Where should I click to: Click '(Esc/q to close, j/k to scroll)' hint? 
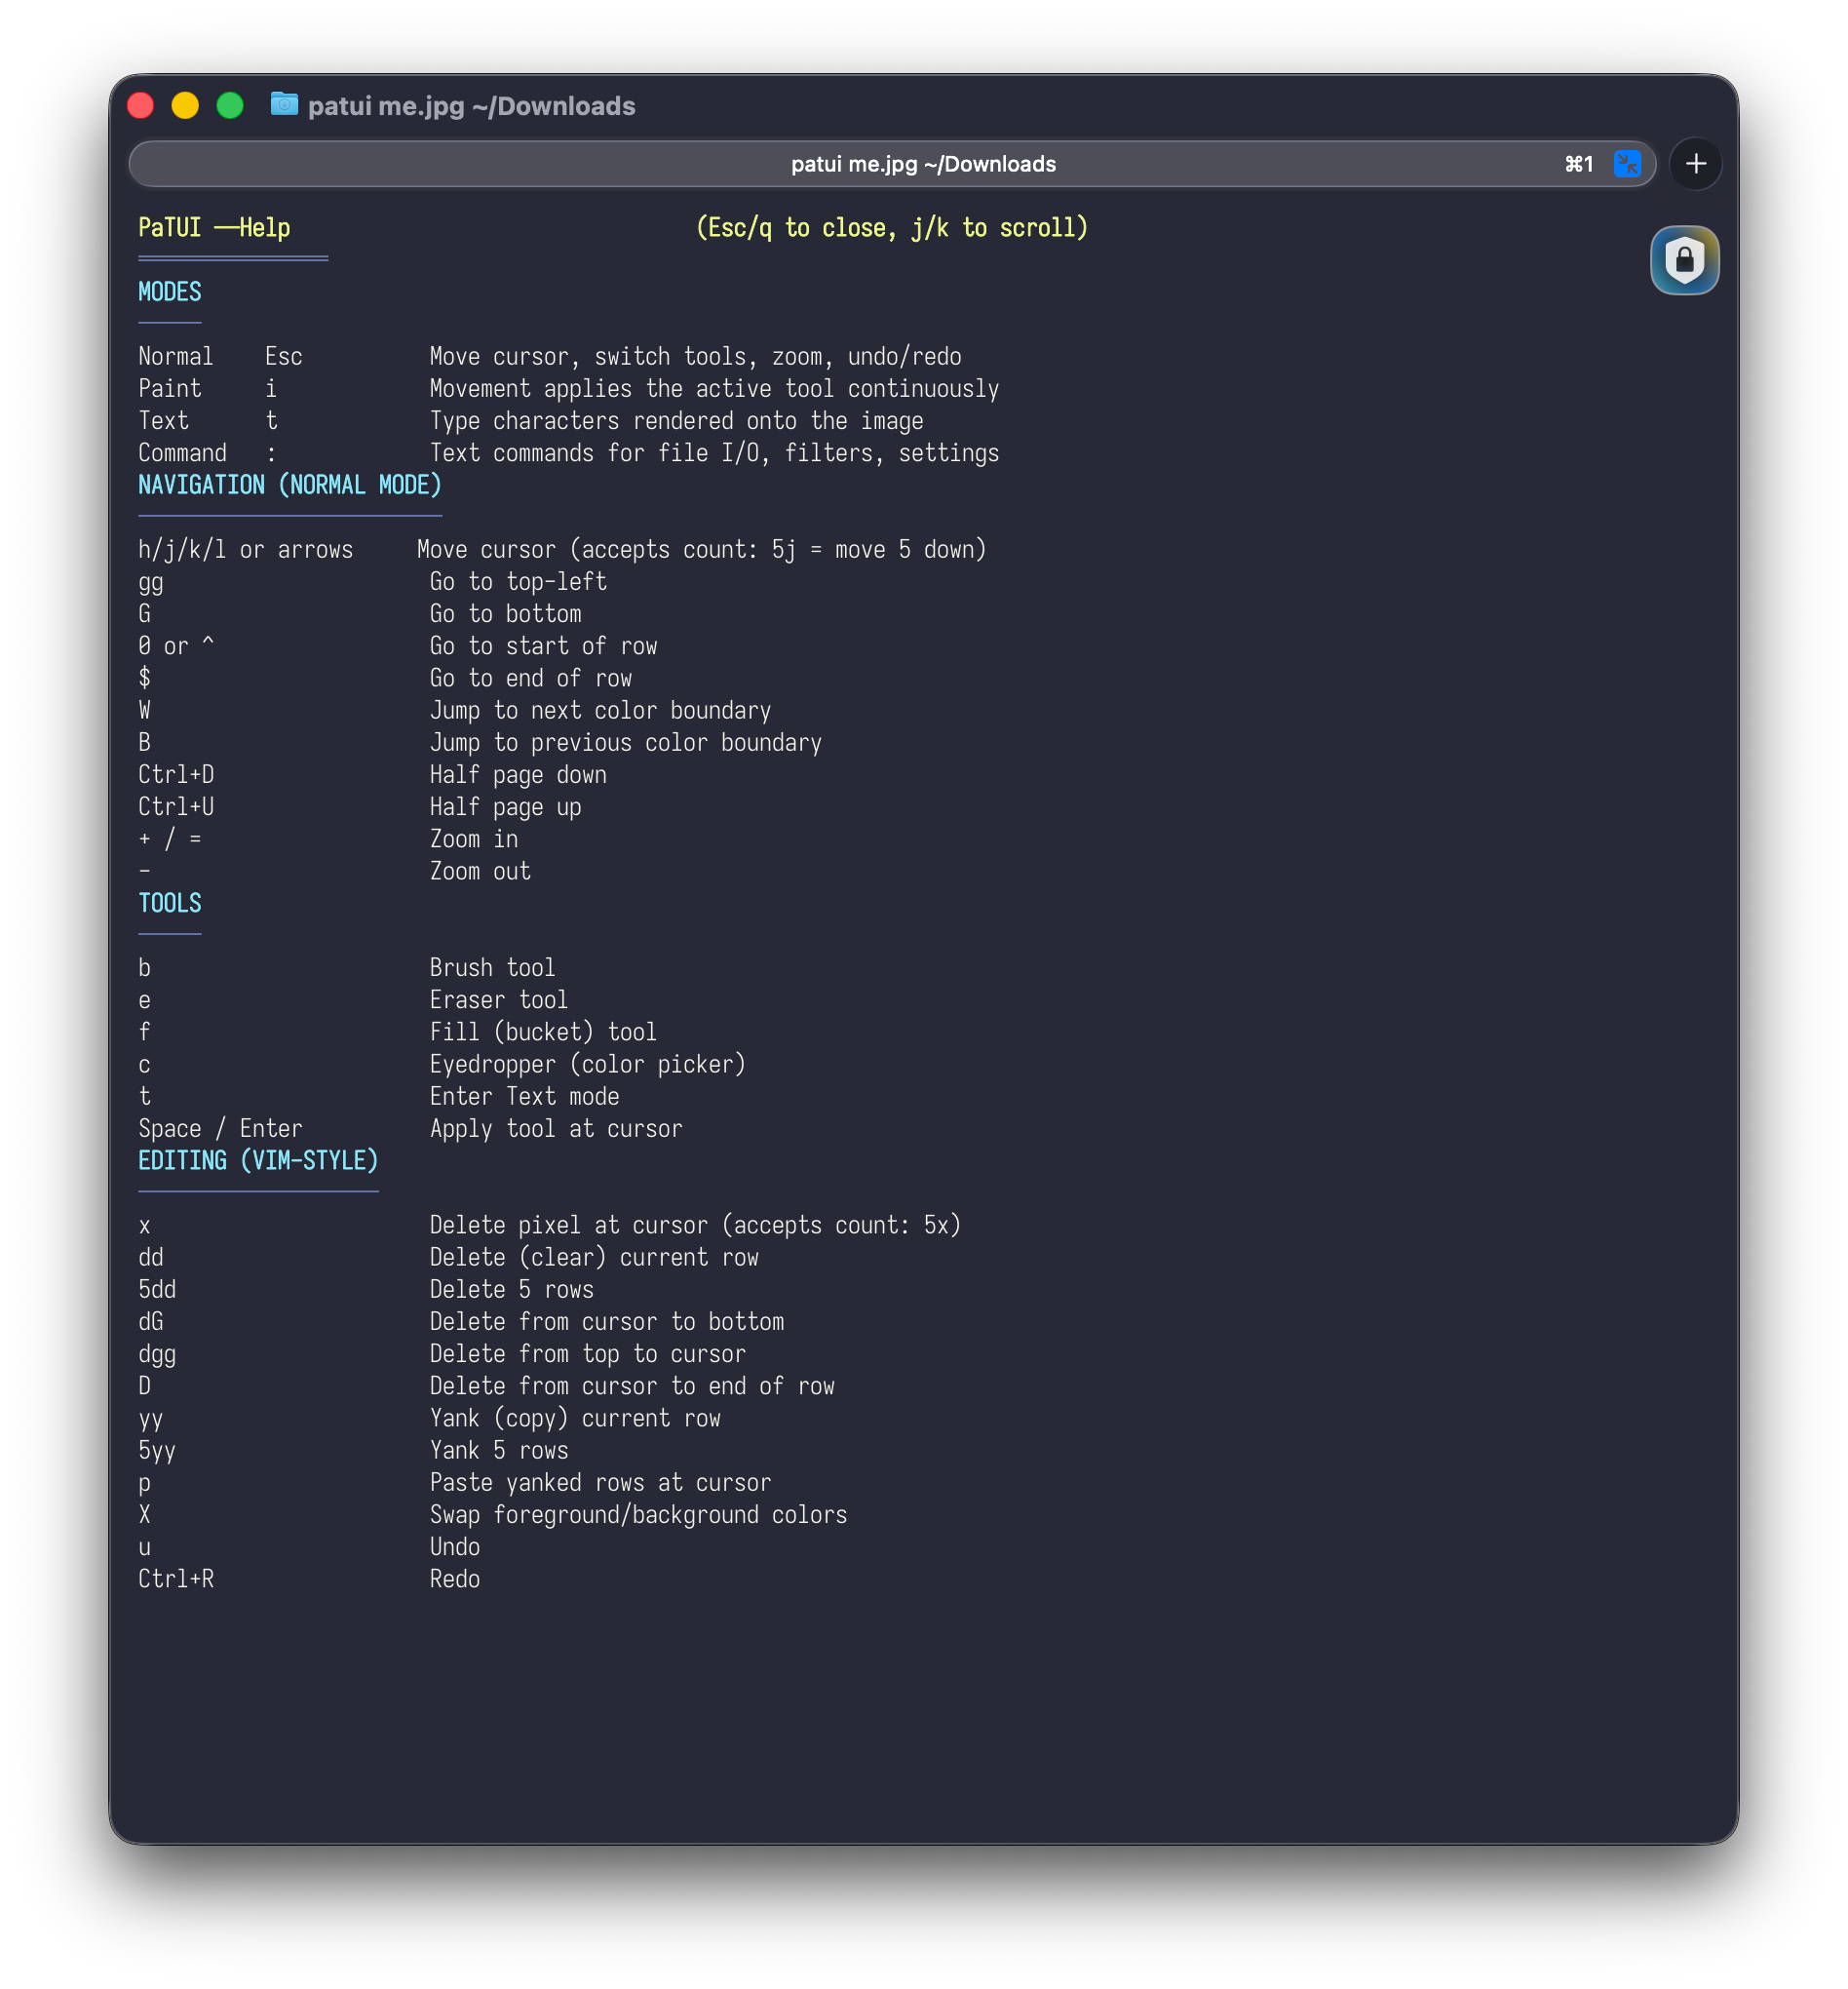[x=891, y=228]
